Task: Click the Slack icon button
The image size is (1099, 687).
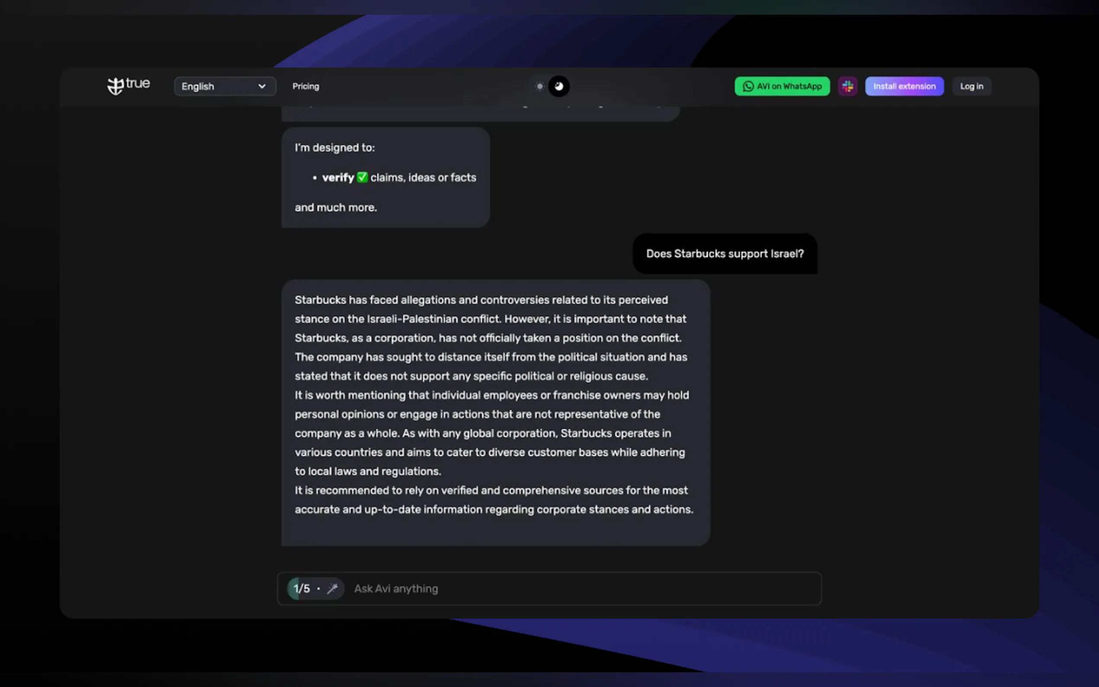Action: click(847, 87)
